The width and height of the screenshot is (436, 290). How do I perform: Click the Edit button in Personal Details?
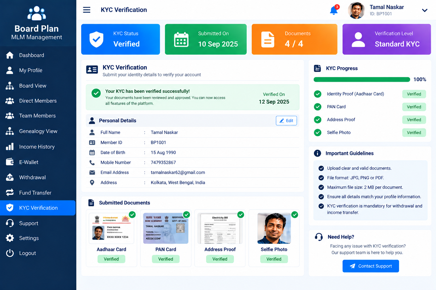286,121
